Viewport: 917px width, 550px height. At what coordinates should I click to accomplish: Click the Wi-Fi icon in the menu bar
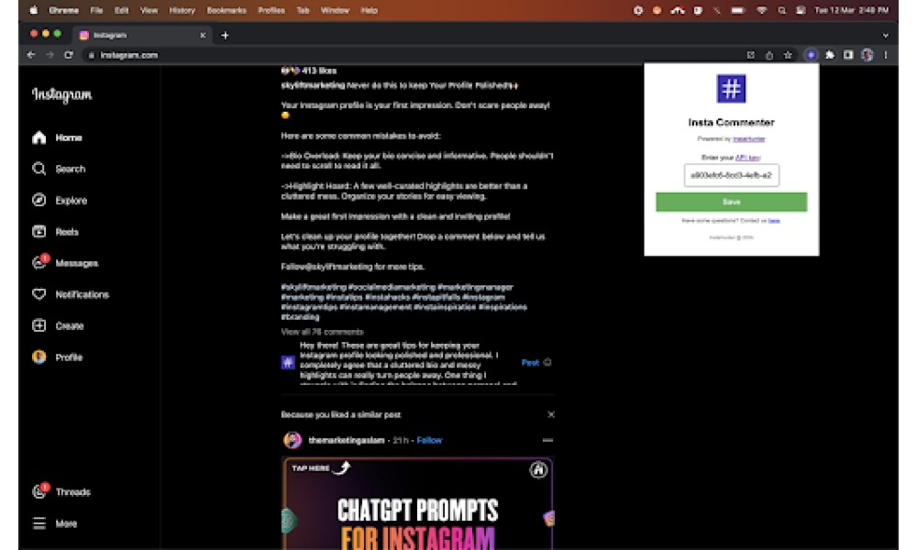[x=761, y=10]
